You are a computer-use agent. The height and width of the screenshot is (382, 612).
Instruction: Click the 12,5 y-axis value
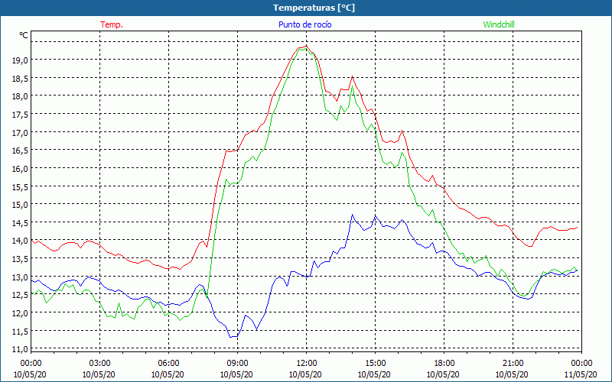point(21,295)
